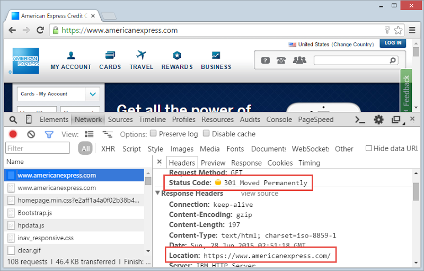Viewport: 424px width, 271px height.
Task: Click the American Express logo
Action: (26, 60)
